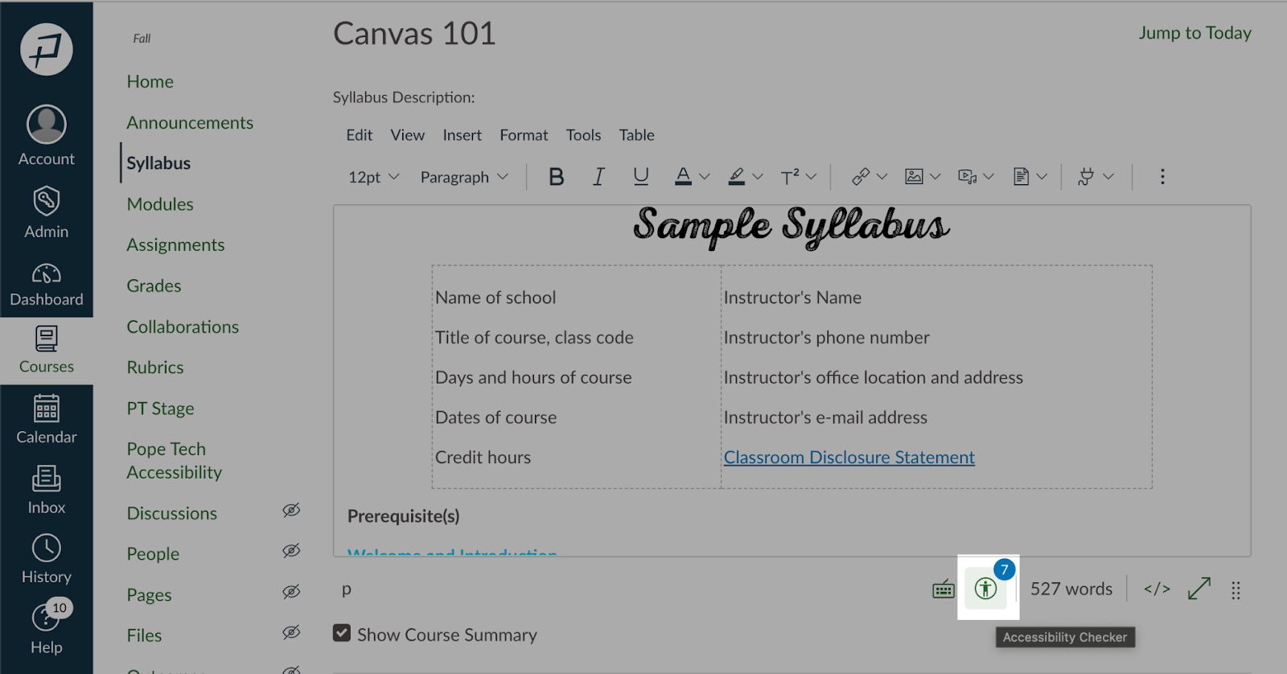Insert a link with the chain icon
Screen dimensions: 1287x674
(x=861, y=177)
